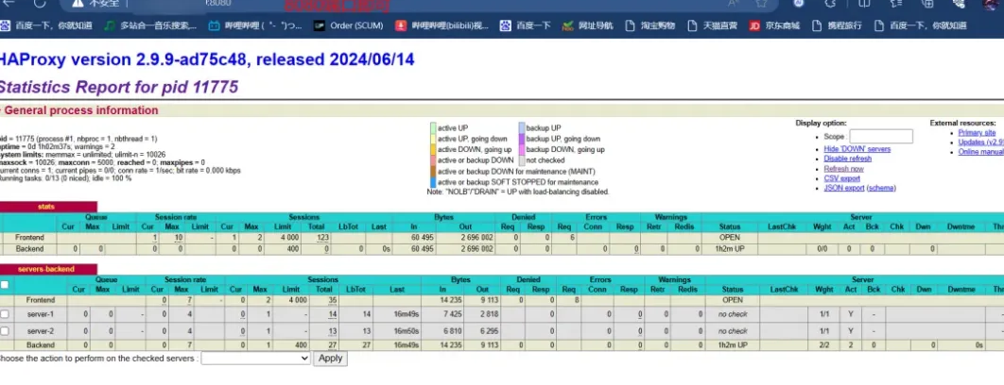Open the action dropdown for checked servers
This screenshot has height=385, width=1004.
pyautogui.click(x=255, y=359)
